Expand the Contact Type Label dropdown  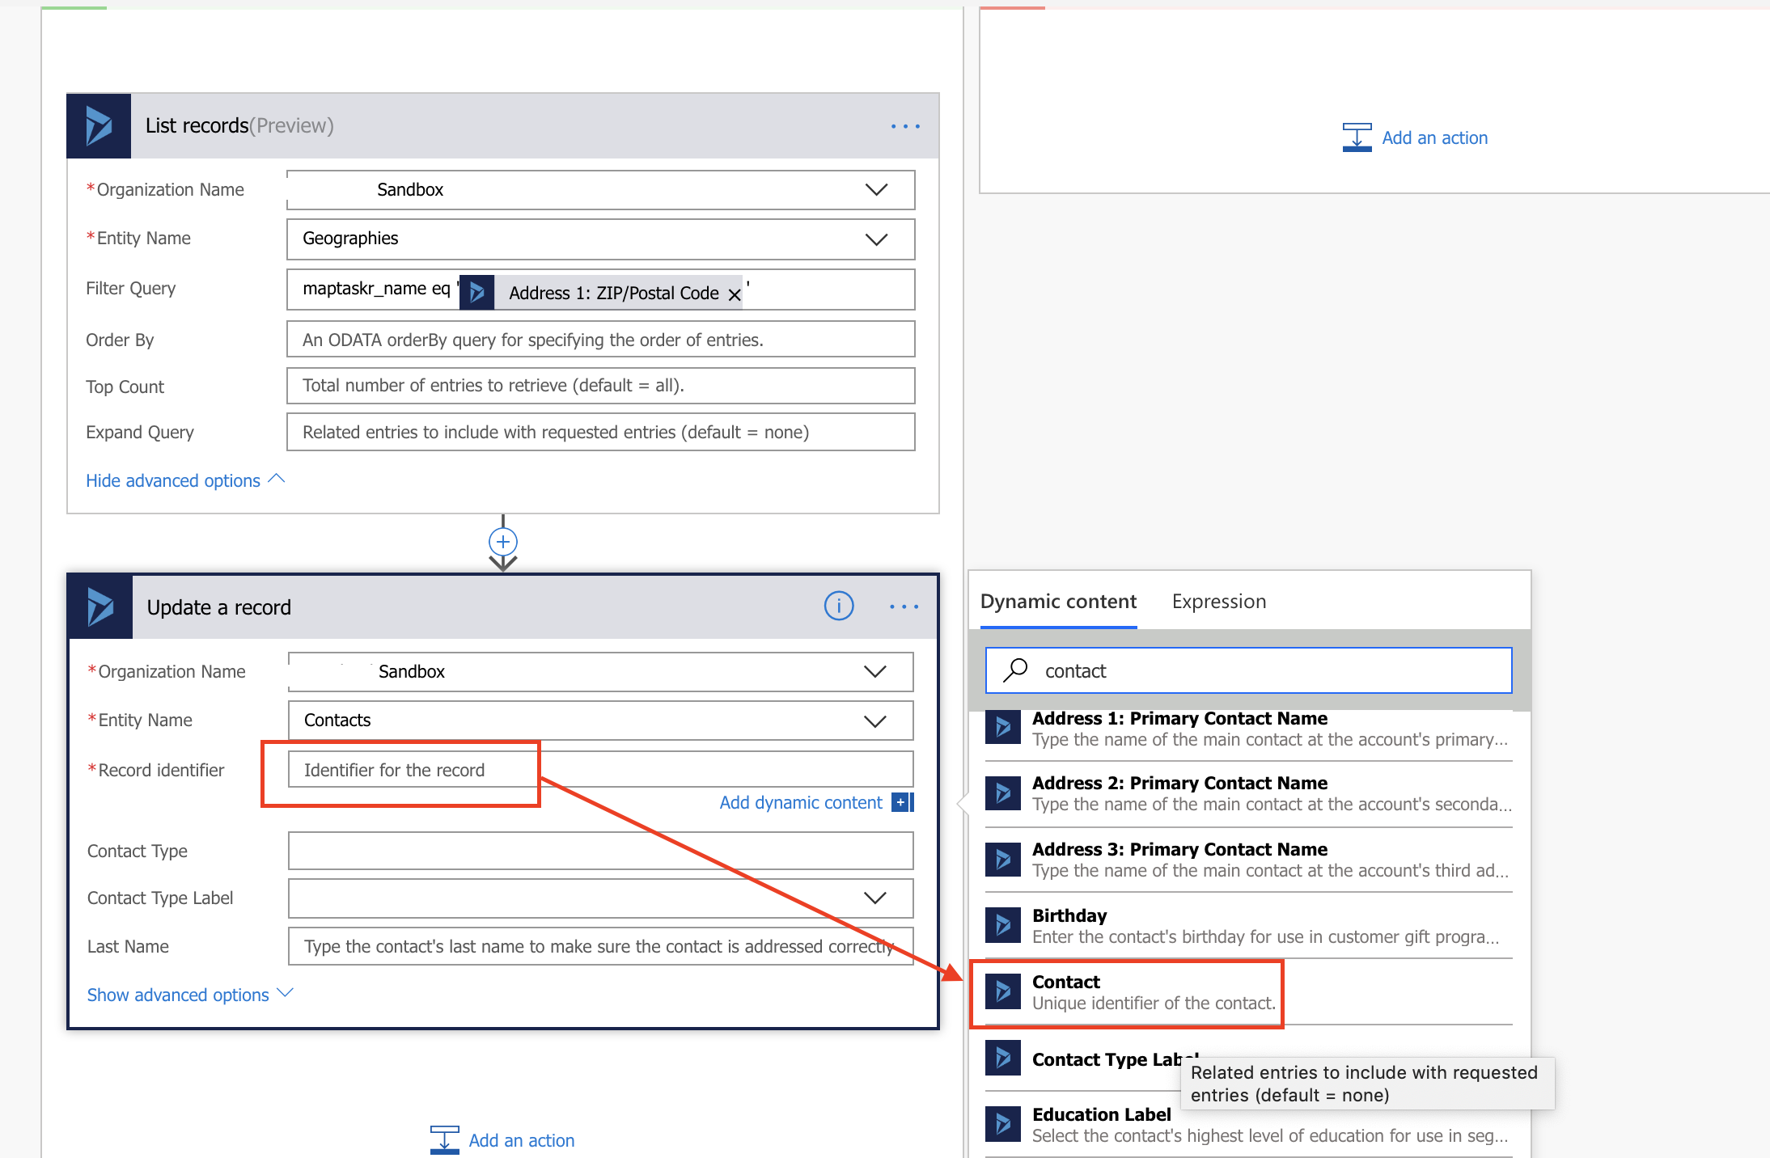(874, 898)
